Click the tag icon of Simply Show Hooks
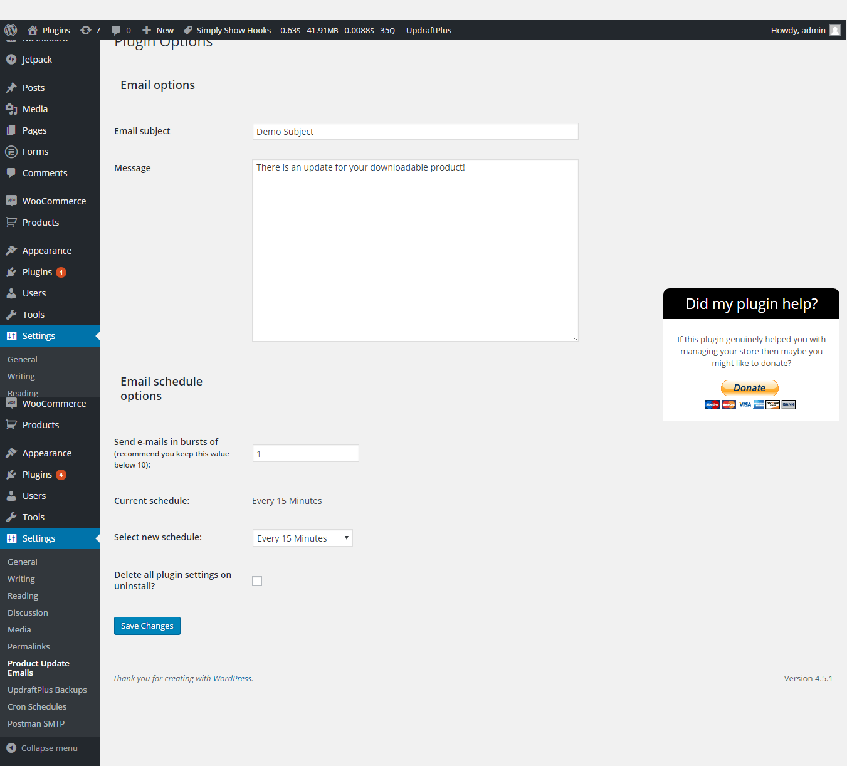 pos(187,30)
